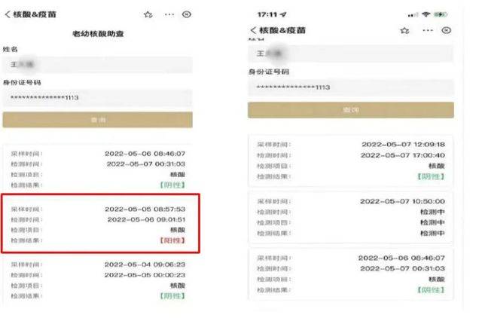Tap the gold query button in right screen

tap(351, 110)
